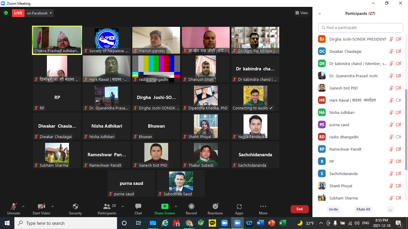Toggle Start Video camera button
The image size is (408, 229).
point(41,207)
